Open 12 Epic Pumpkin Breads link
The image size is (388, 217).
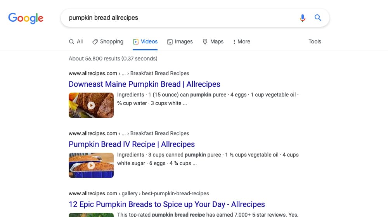click(166, 204)
